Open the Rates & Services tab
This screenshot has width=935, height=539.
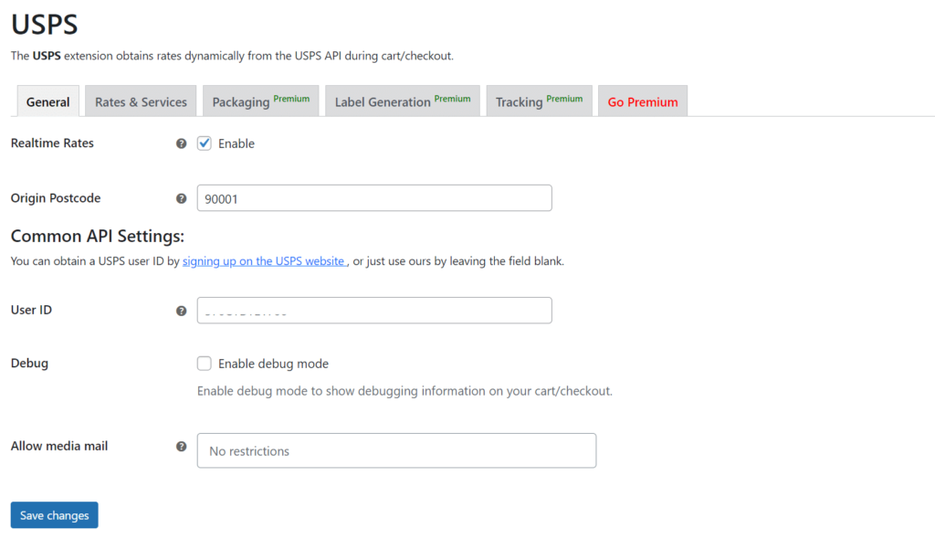click(141, 101)
